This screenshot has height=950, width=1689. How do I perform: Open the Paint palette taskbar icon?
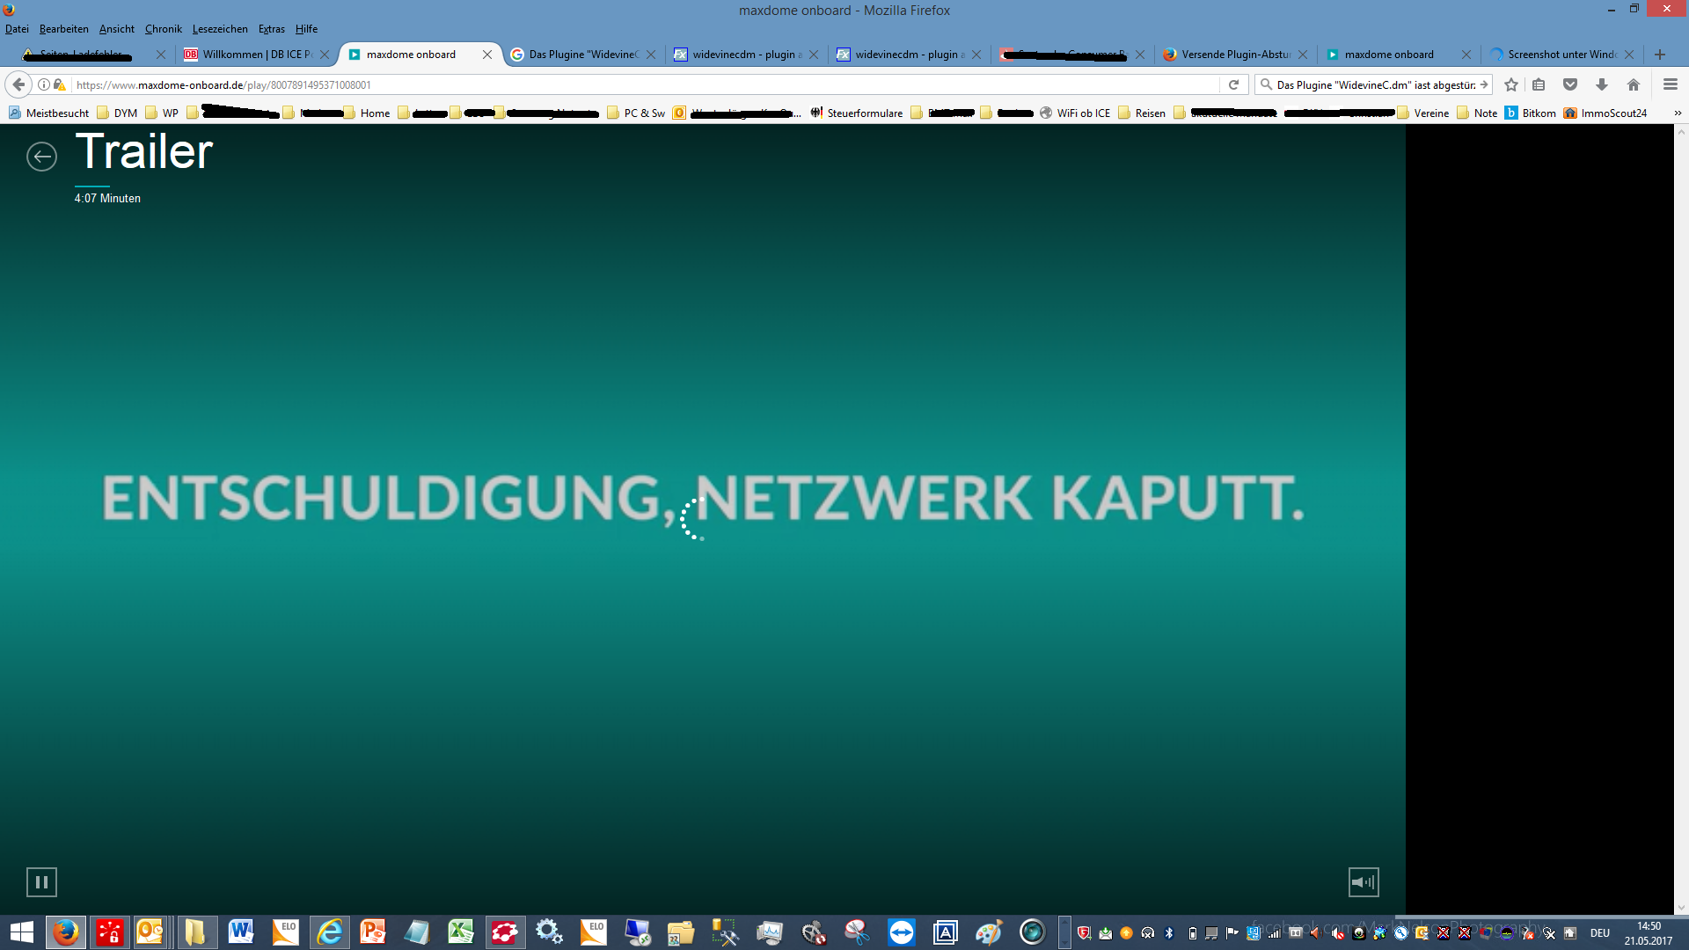click(989, 932)
